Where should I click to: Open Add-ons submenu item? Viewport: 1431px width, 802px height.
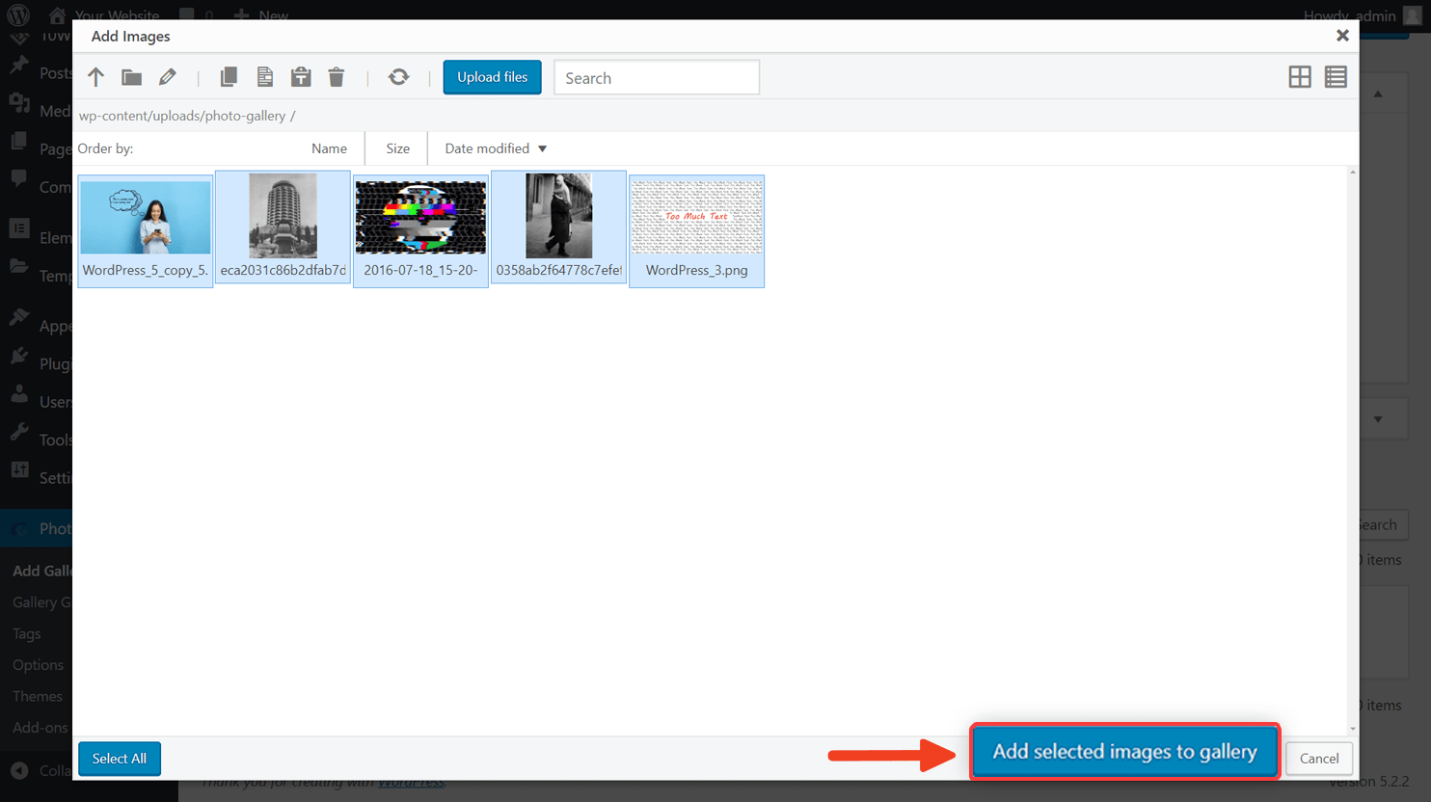40,728
